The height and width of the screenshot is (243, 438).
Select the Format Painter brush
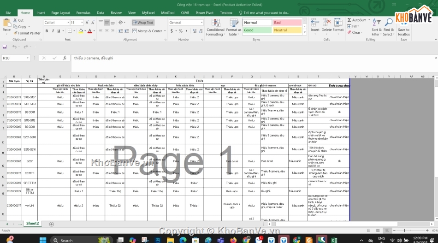pyautogui.click(x=15, y=33)
